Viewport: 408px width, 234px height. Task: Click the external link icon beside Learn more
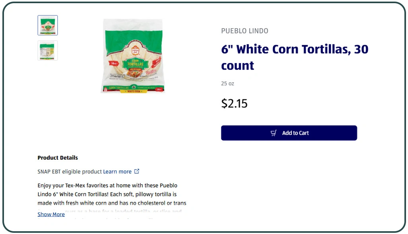click(137, 172)
